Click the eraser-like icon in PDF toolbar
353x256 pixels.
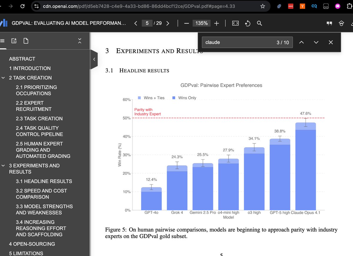coord(342,23)
